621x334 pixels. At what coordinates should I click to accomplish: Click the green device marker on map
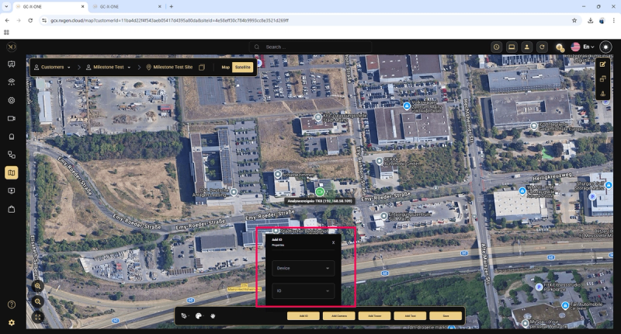pos(320,192)
